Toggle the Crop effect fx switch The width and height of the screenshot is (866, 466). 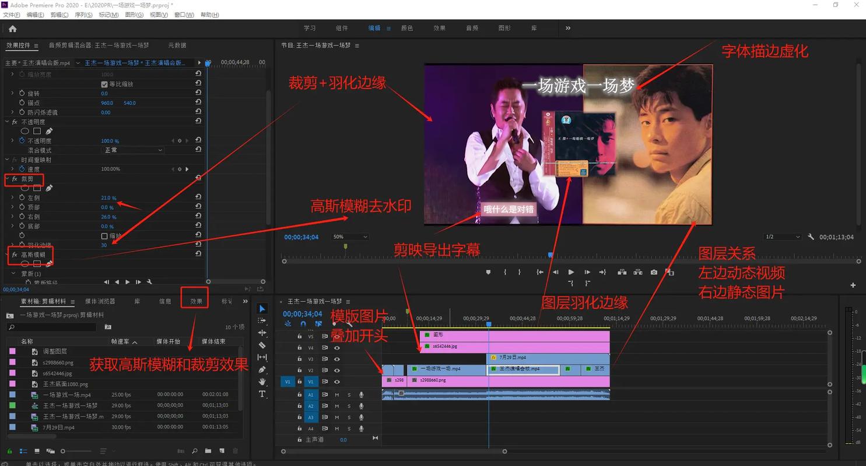(15, 179)
